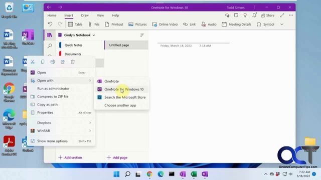
Task: Show hidden system tray icons chevron
Action: coord(265,174)
